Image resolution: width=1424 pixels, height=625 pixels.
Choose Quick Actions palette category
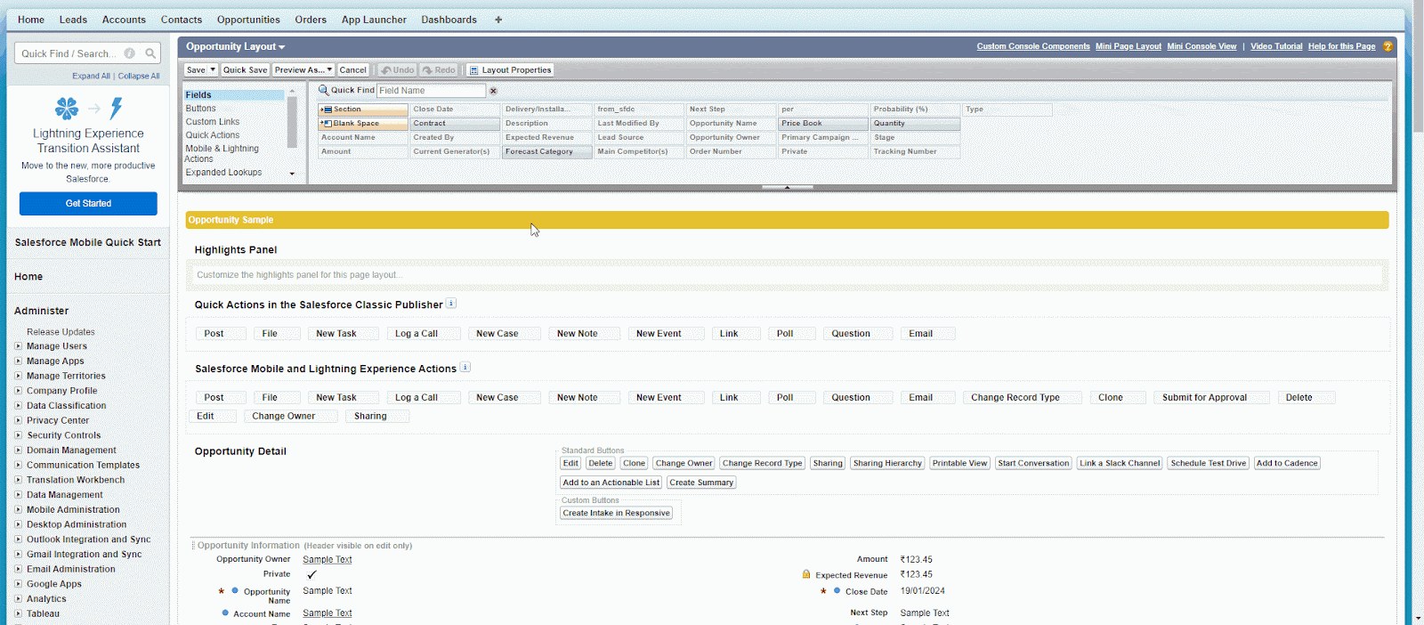point(213,135)
